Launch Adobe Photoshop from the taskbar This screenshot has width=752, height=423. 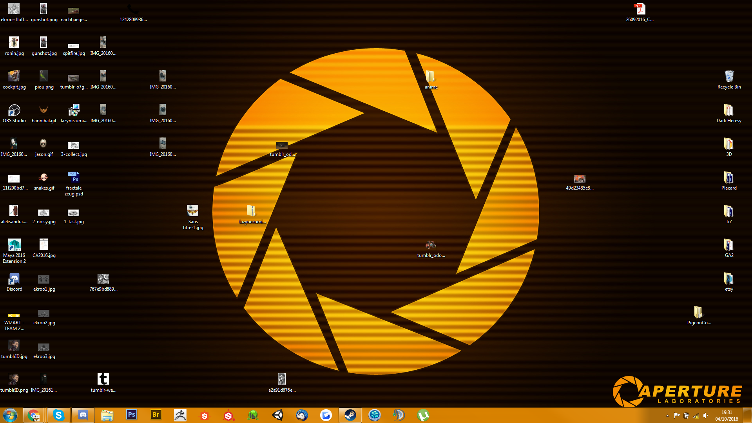[132, 415]
